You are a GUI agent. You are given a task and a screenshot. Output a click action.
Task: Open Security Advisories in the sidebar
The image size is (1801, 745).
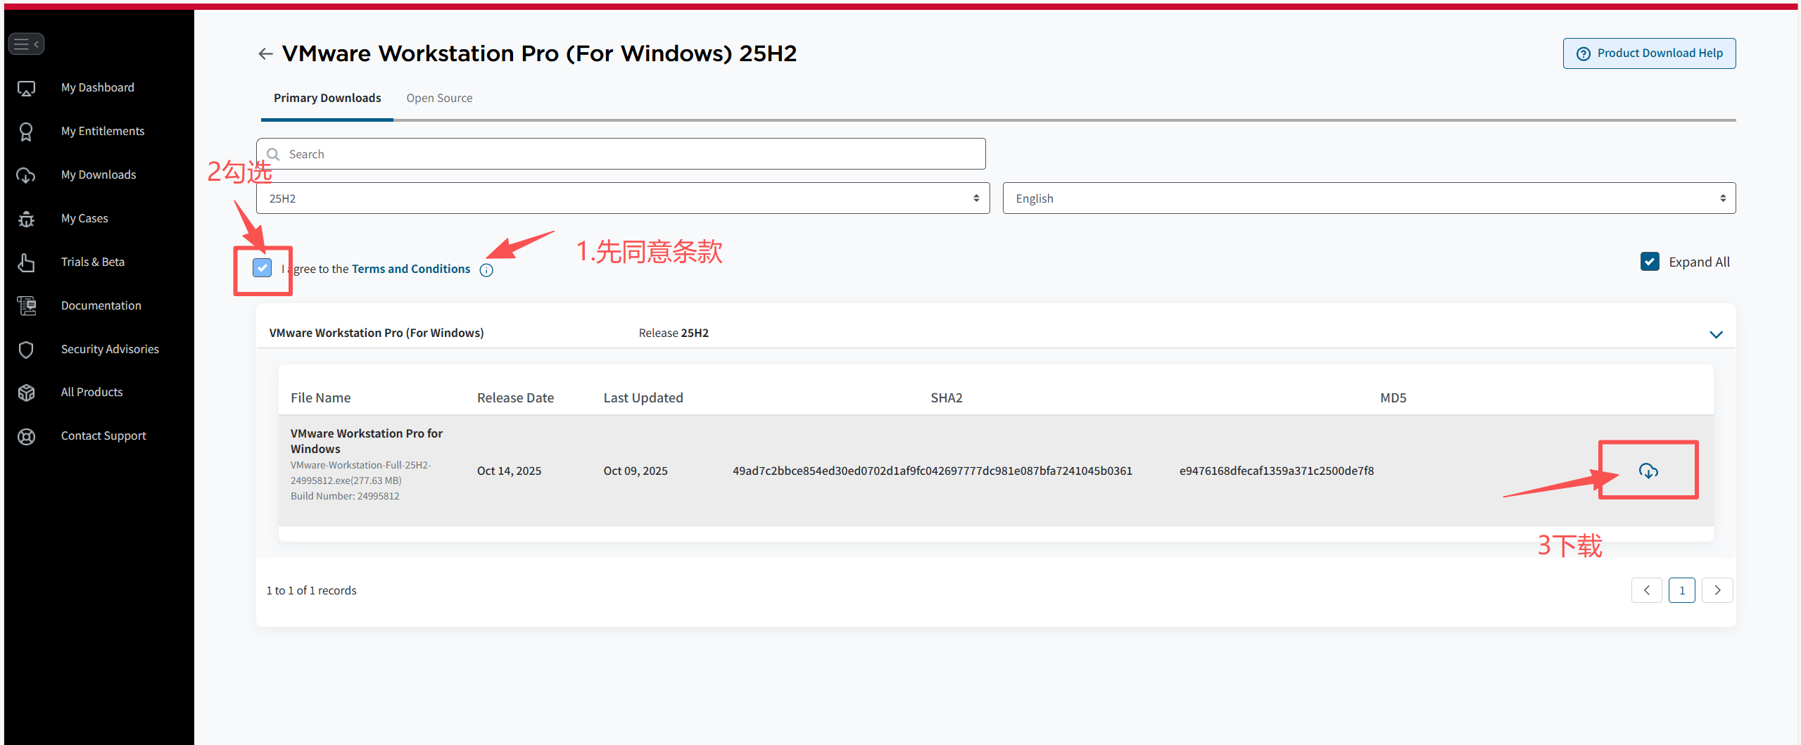coord(110,349)
